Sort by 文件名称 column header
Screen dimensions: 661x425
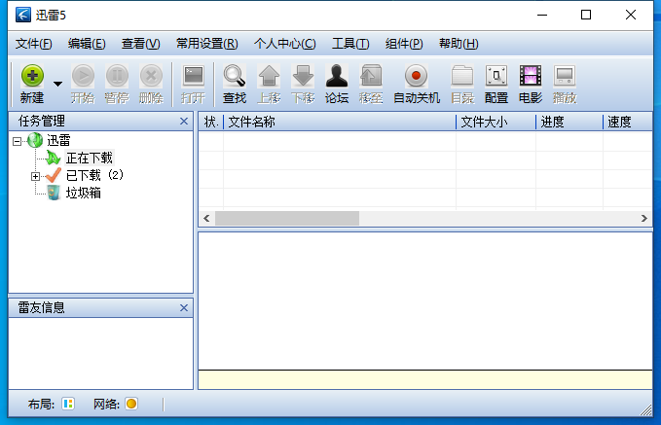tap(340, 123)
